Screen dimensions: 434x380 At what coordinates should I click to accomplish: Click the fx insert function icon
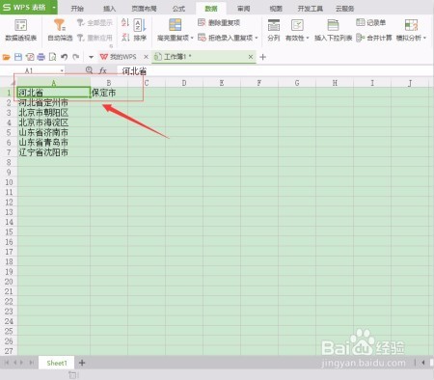click(x=103, y=70)
